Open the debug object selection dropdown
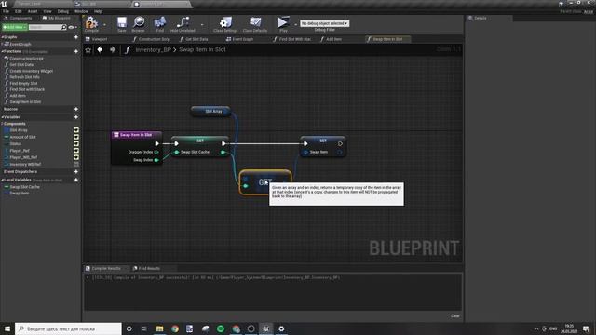The image size is (596, 335). click(x=325, y=23)
